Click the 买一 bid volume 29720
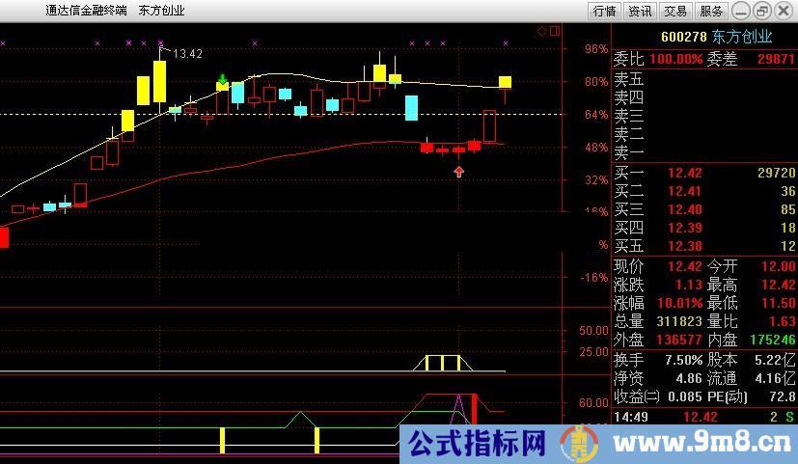 click(x=776, y=173)
